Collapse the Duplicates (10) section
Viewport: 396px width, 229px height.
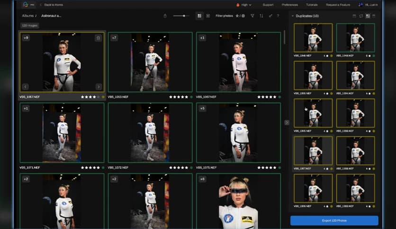pos(293,16)
